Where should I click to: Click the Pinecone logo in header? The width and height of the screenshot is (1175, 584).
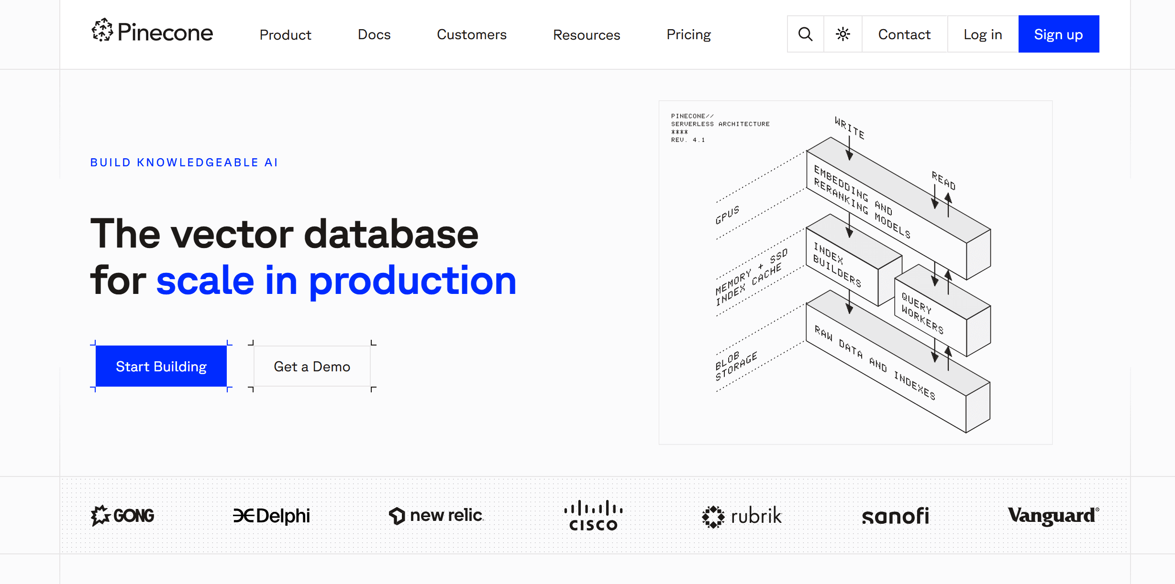pos(152,32)
